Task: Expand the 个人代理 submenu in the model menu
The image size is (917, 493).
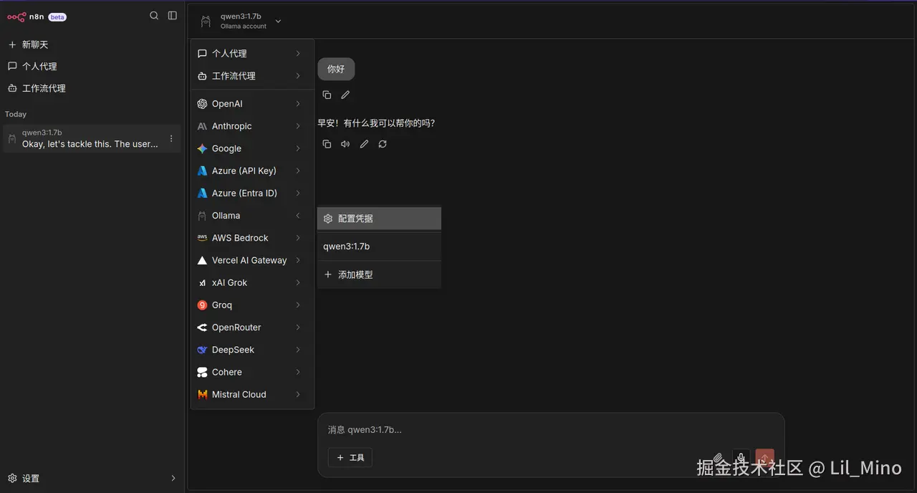Action: pos(252,53)
